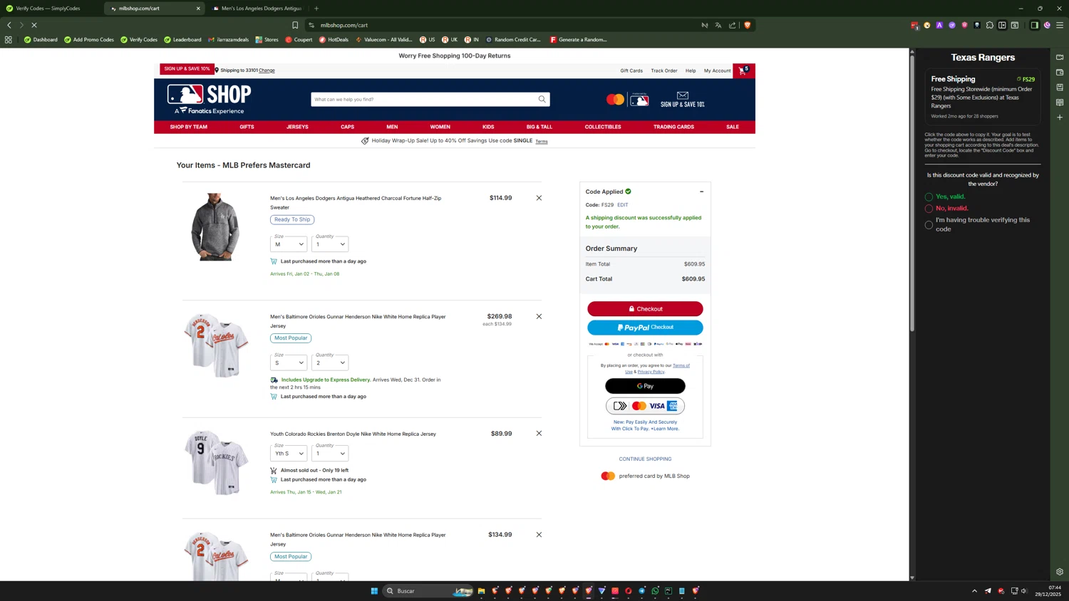Viewport: 1069px width, 601px height.
Task: Open the Trading Cards menu
Action: 673,127
